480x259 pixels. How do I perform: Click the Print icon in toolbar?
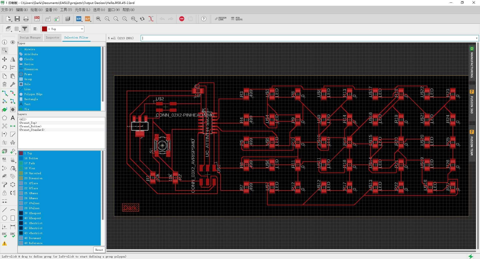point(26,19)
